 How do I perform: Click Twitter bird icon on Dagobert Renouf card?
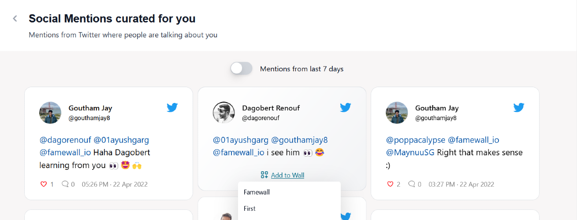click(345, 107)
